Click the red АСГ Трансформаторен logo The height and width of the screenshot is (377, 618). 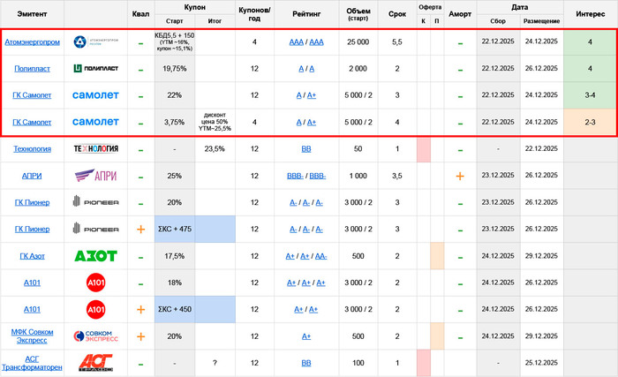click(94, 362)
